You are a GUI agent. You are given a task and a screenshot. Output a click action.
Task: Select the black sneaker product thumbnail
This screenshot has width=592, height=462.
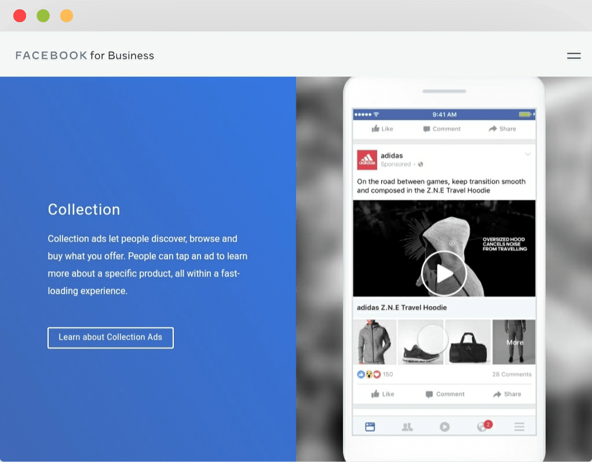coord(421,342)
